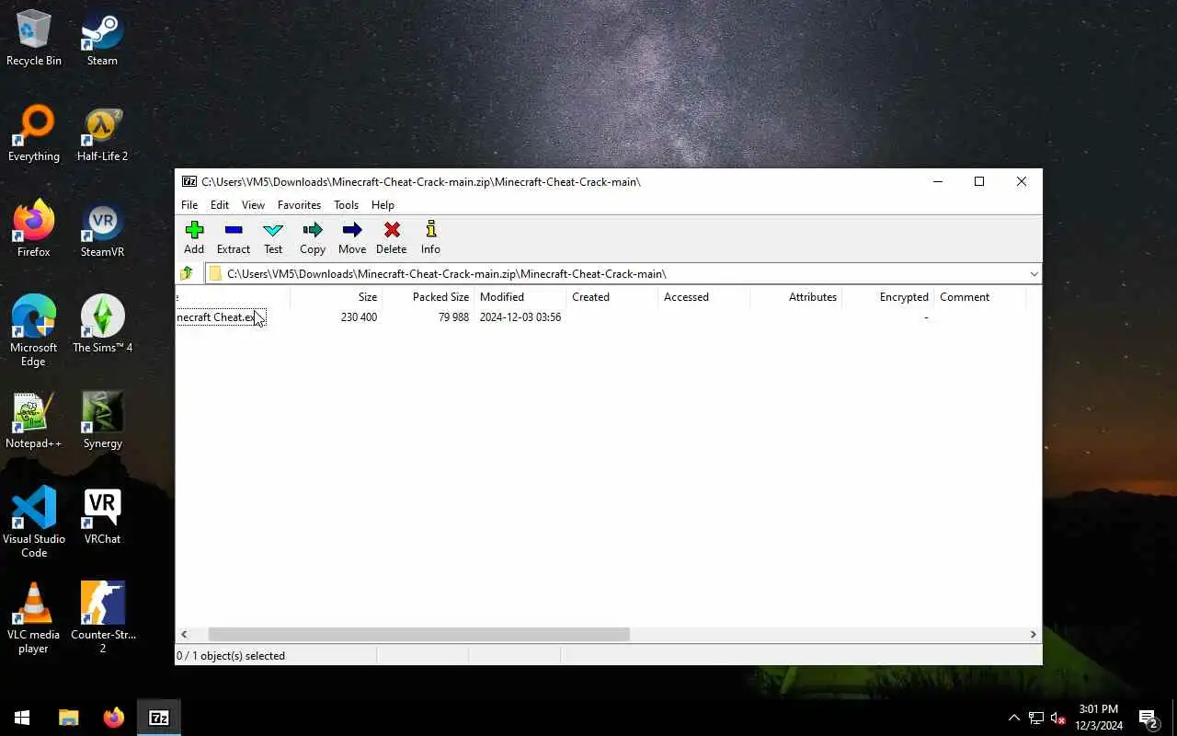Screen dimensions: 1177x736
Task: Open the notification center icon
Action: [x=1148, y=718]
